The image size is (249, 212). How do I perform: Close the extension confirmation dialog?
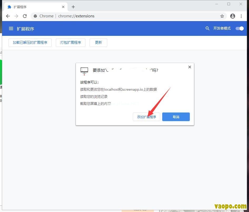pyautogui.click(x=189, y=67)
